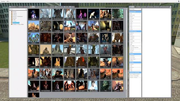
Task: Collapse the Particle Controller category
Action: [x=135, y=72]
